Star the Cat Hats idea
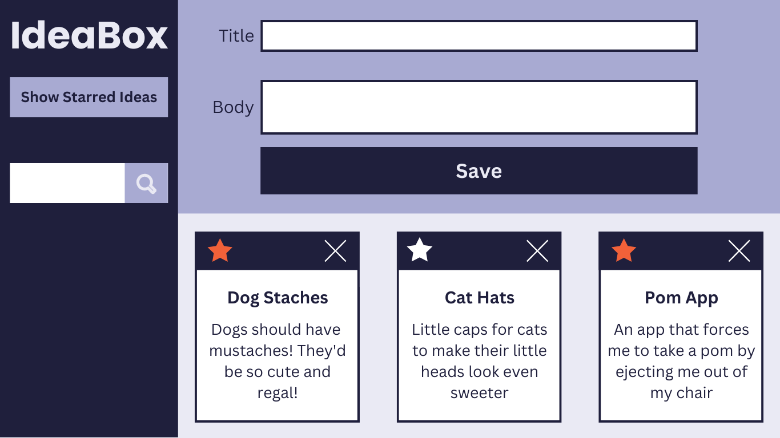The height and width of the screenshot is (438, 780). pos(420,250)
